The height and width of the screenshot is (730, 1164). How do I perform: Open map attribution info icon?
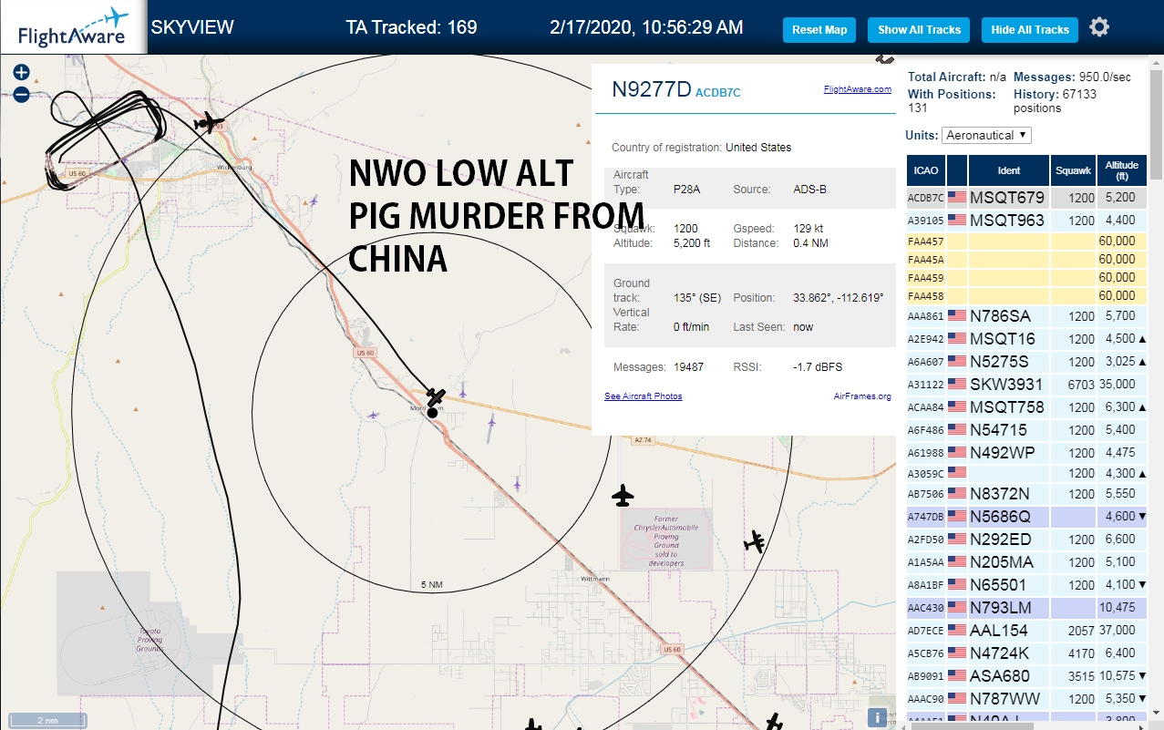tap(877, 717)
